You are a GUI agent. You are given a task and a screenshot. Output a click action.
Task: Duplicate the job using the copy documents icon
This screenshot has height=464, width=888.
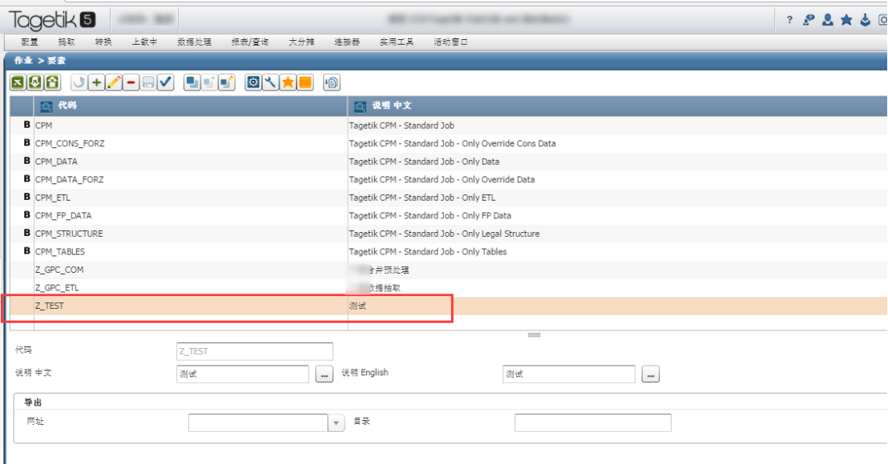coord(192,82)
